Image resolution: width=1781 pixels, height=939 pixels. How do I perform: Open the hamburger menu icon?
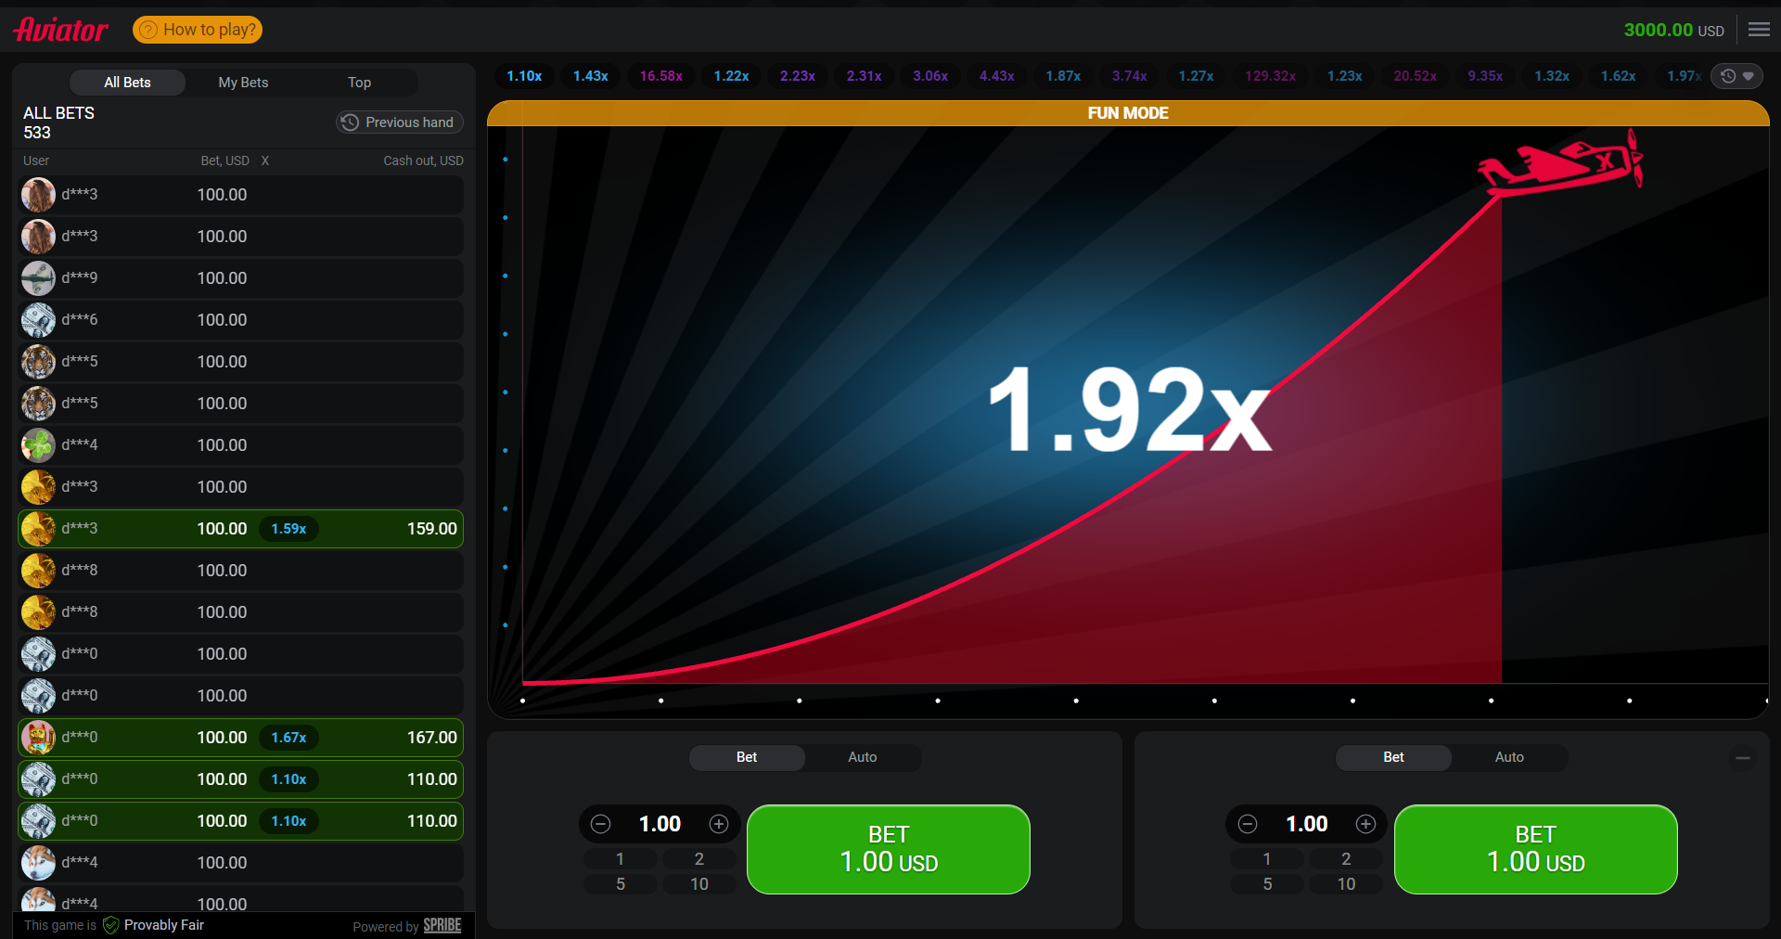[1759, 30]
